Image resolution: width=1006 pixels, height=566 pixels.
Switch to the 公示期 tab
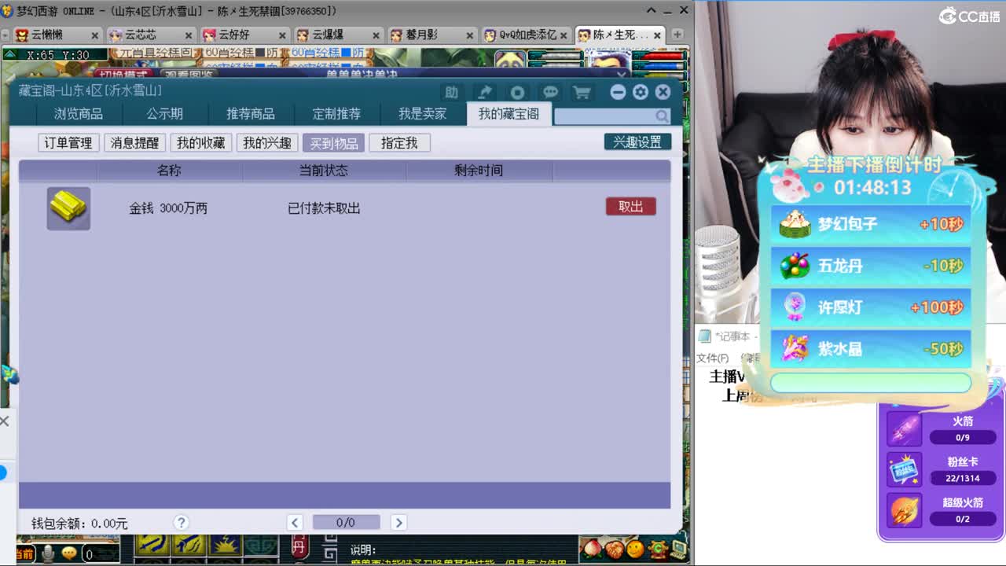point(164,114)
